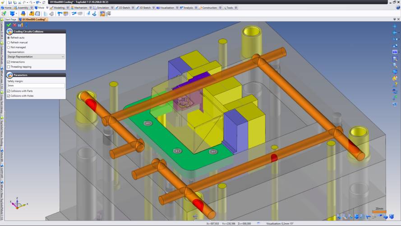The width and height of the screenshot is (401, 226).
Task: Click the Safety margin input field
Action: 36,85
